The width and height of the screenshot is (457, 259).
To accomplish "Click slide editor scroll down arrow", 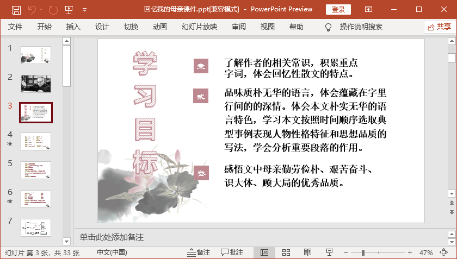I will 452,193.
